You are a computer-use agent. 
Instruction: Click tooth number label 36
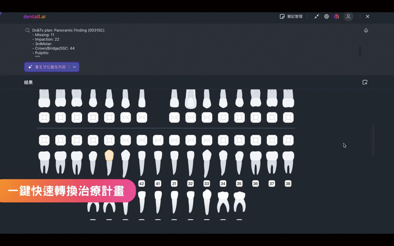click(x=255, y=184)
